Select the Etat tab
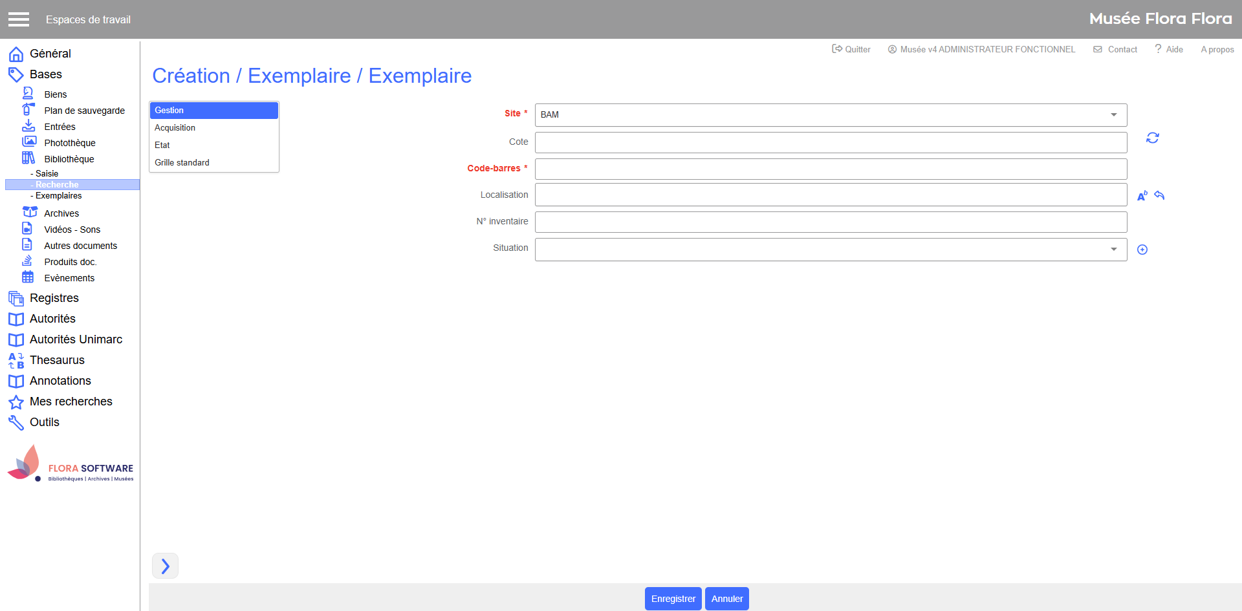The height and width of the screenshot is (611, 1242). tap(162, 145)
